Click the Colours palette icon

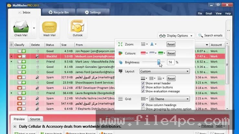pyautogui.click(x=120, y=53)
